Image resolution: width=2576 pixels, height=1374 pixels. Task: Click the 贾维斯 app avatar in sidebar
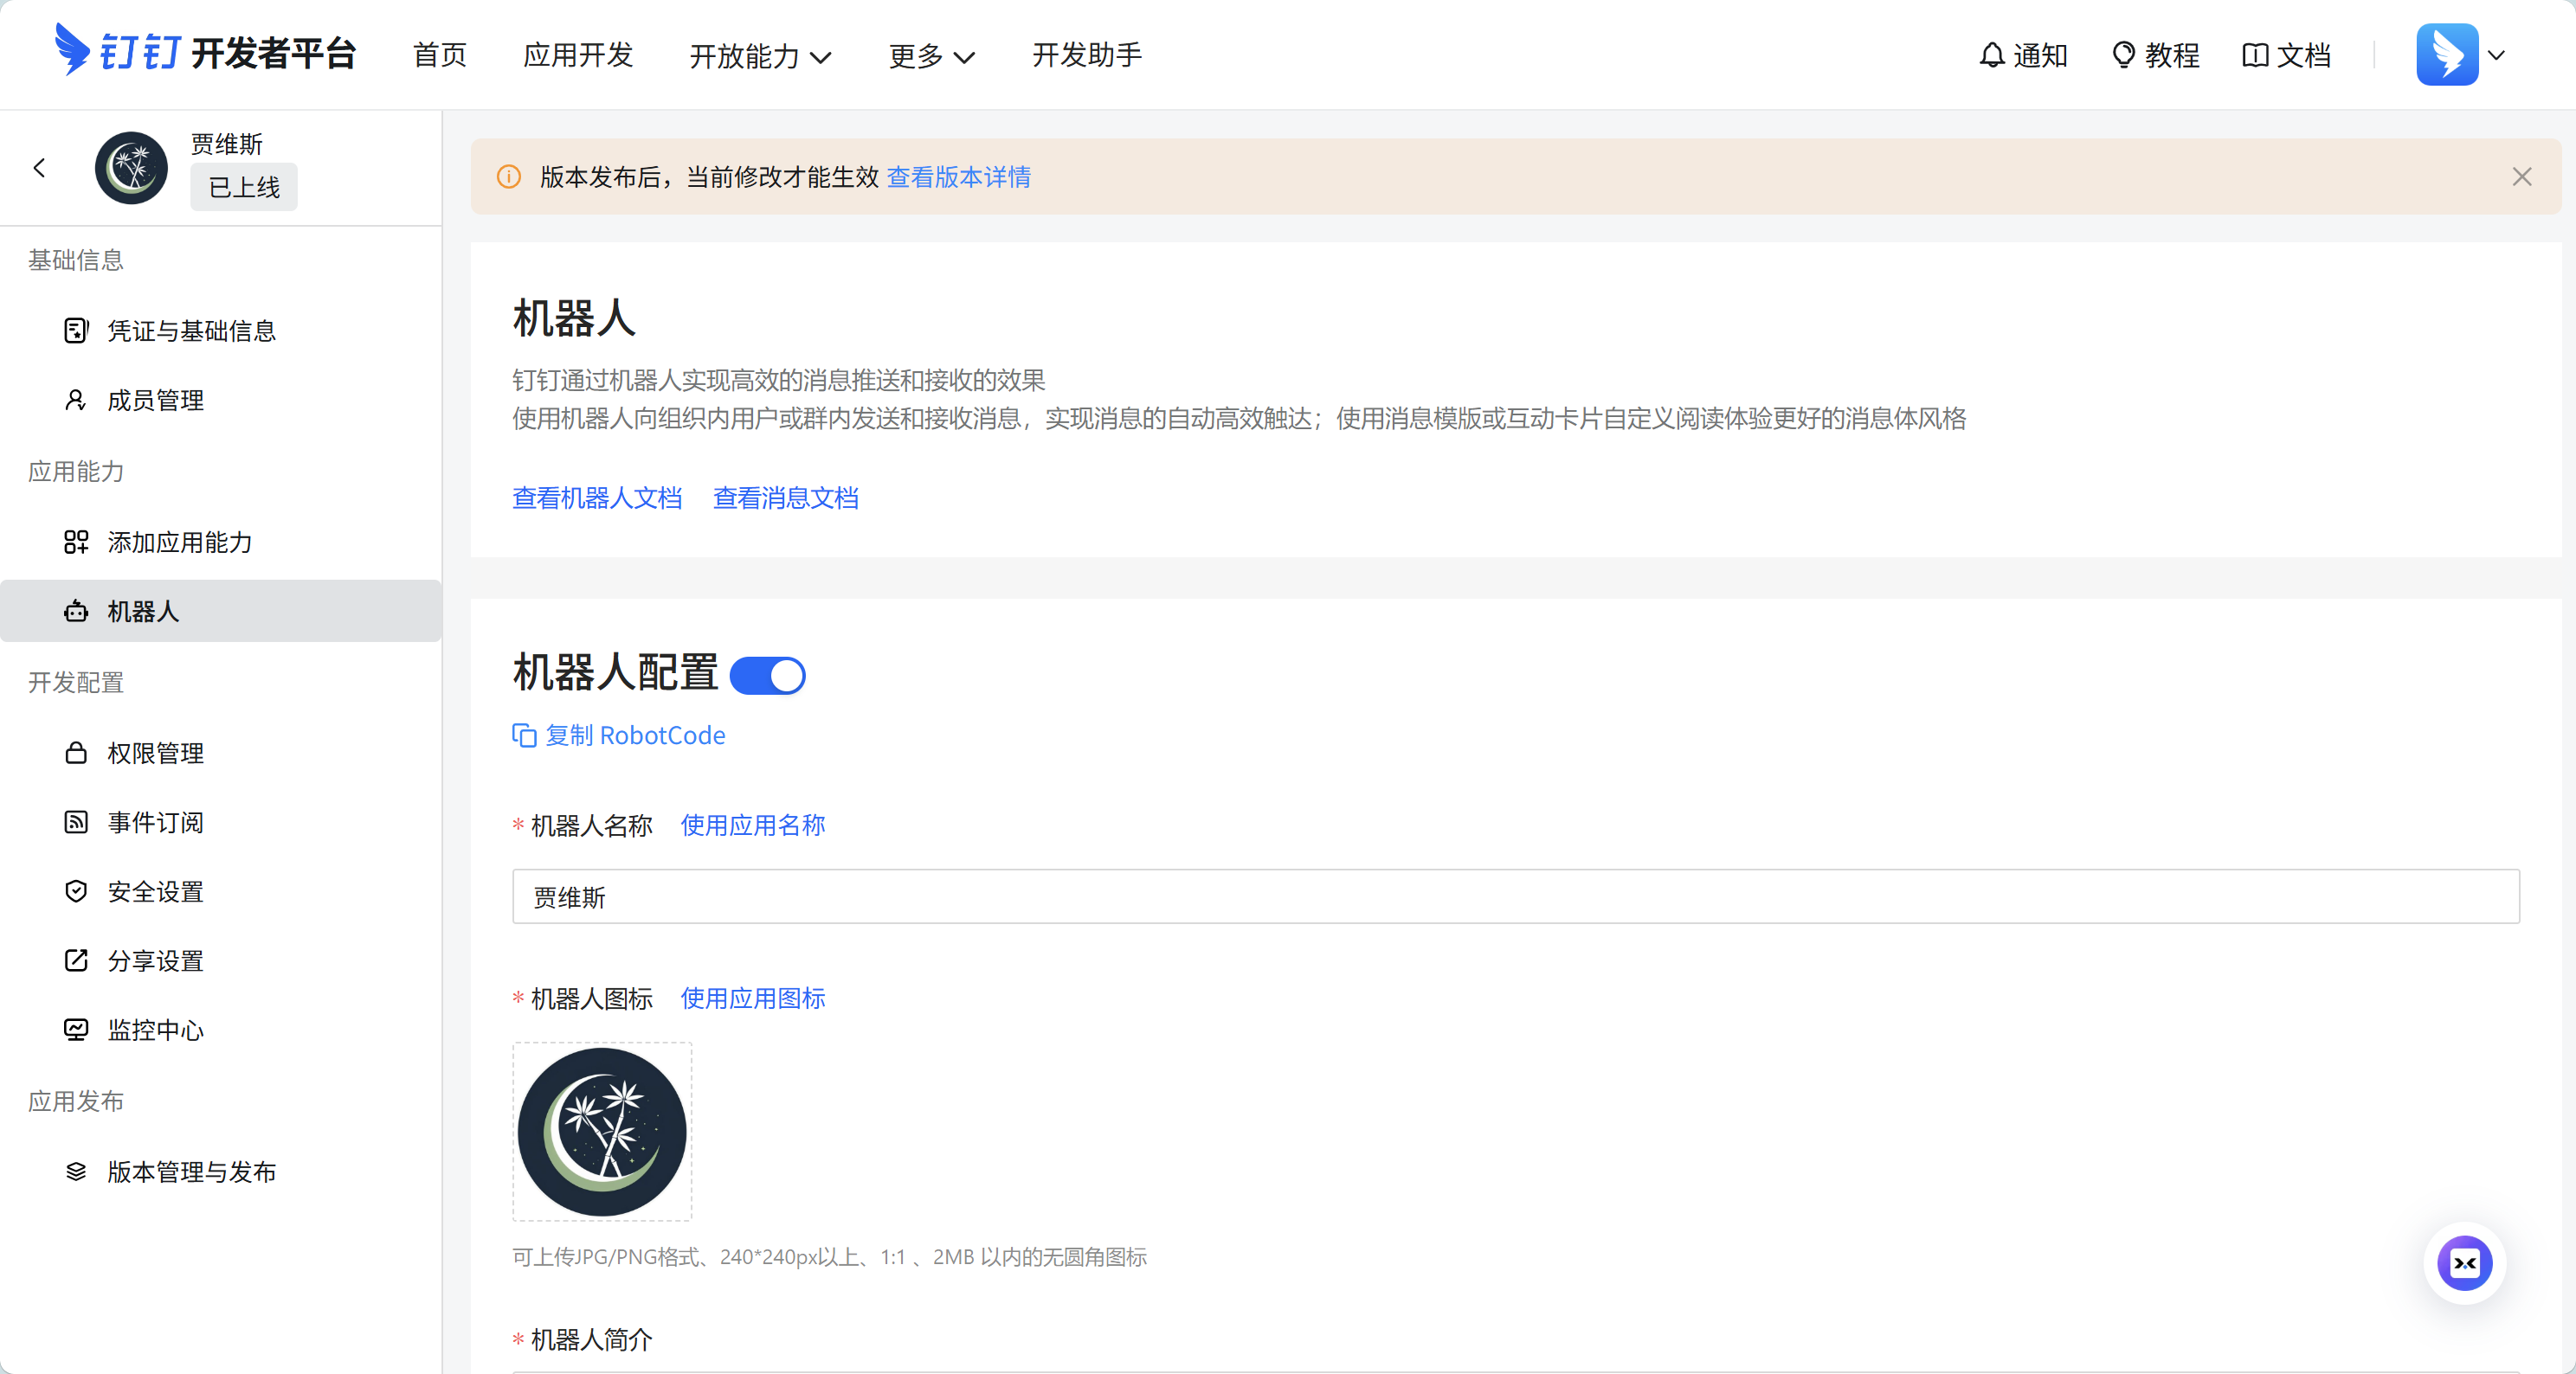[x=131, y=168]
